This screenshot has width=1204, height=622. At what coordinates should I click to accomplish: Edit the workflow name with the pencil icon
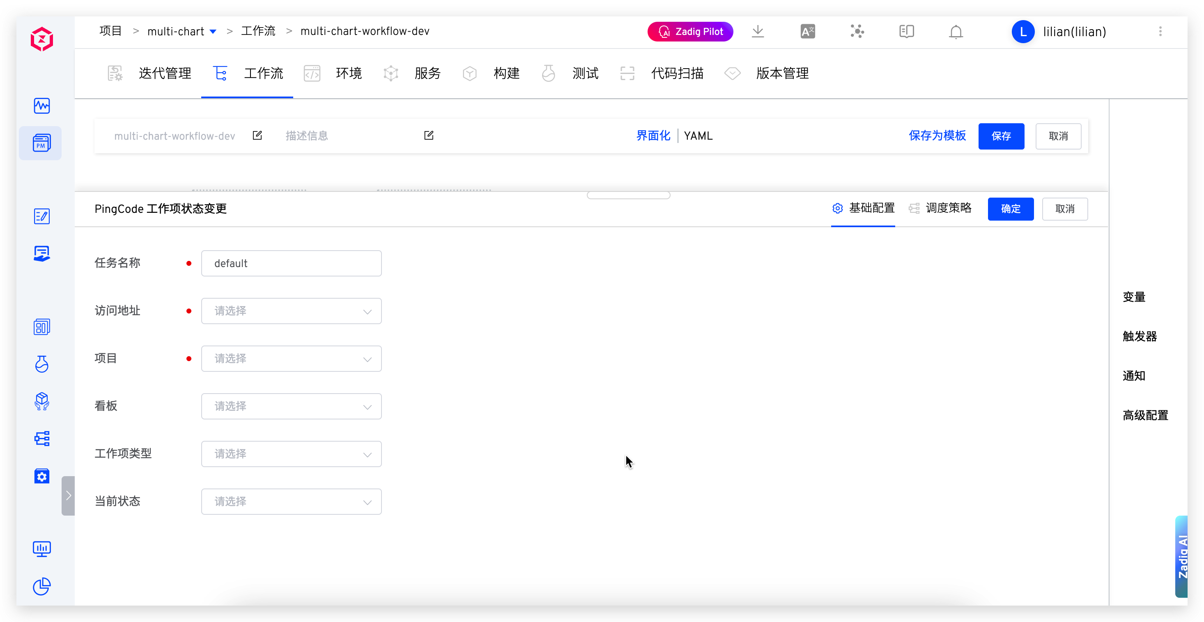257,135
